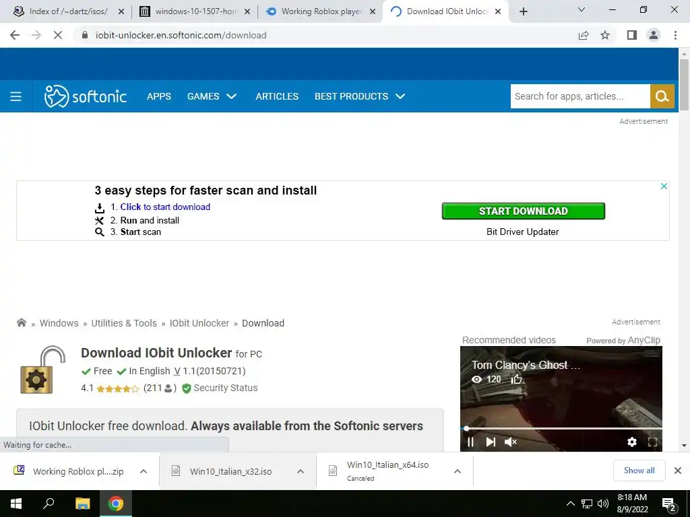Click the Security Status shield icon
Viewport: 690px width, 517px height.
tap(186, 388)
